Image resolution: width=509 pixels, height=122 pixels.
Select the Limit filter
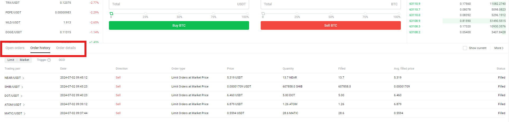point(11,60)
